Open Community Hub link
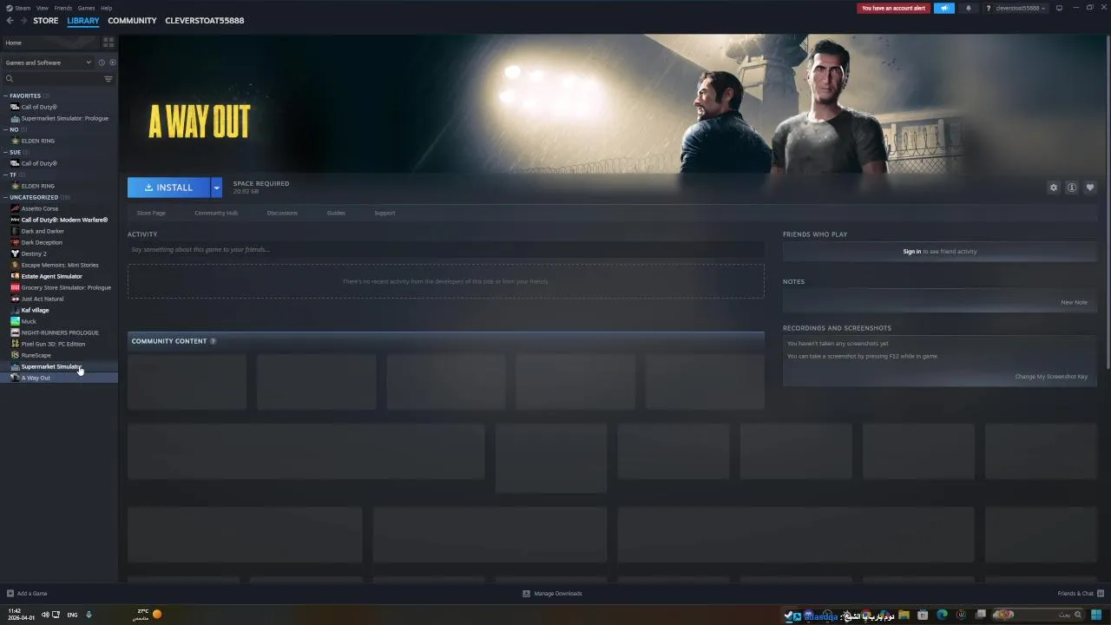The width and height of the screenshot is (1111, 625). point(216,213)
